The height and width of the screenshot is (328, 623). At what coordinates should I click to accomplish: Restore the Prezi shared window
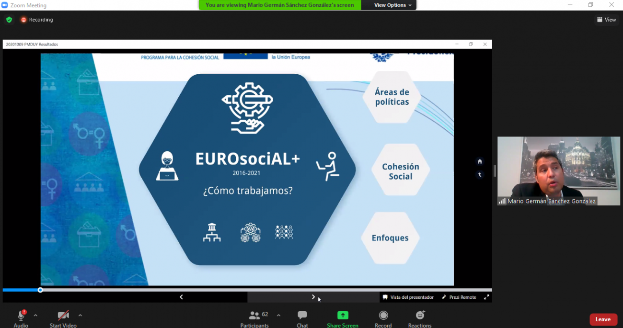(x=471, y=44)
